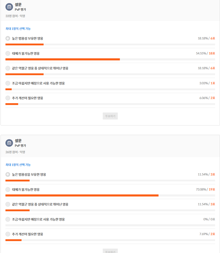Click the poll icon of the 33명 참여 survey
The height and width of the screenshot is (253, 220).
[9, 7]
